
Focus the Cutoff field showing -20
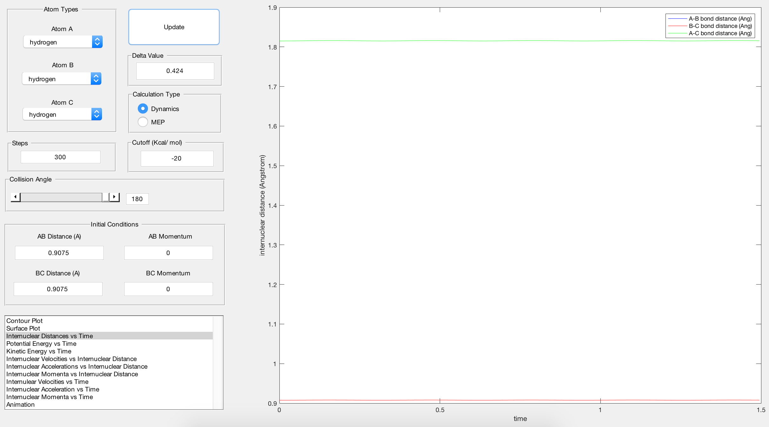coord(177,158)
